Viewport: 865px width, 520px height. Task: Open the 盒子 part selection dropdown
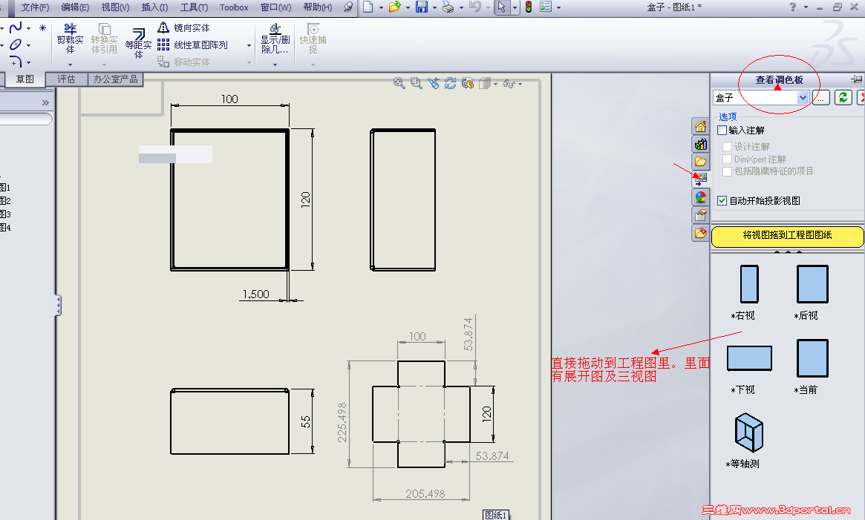(x=803, y=98)
